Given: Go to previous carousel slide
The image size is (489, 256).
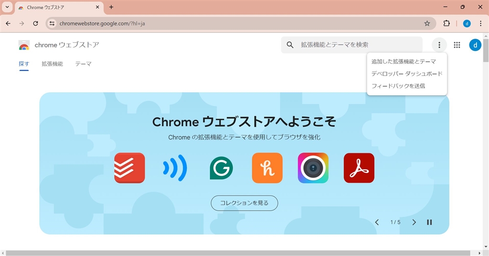Looking at the screenshot, I should pyautogui.click(x=377, y=222).
